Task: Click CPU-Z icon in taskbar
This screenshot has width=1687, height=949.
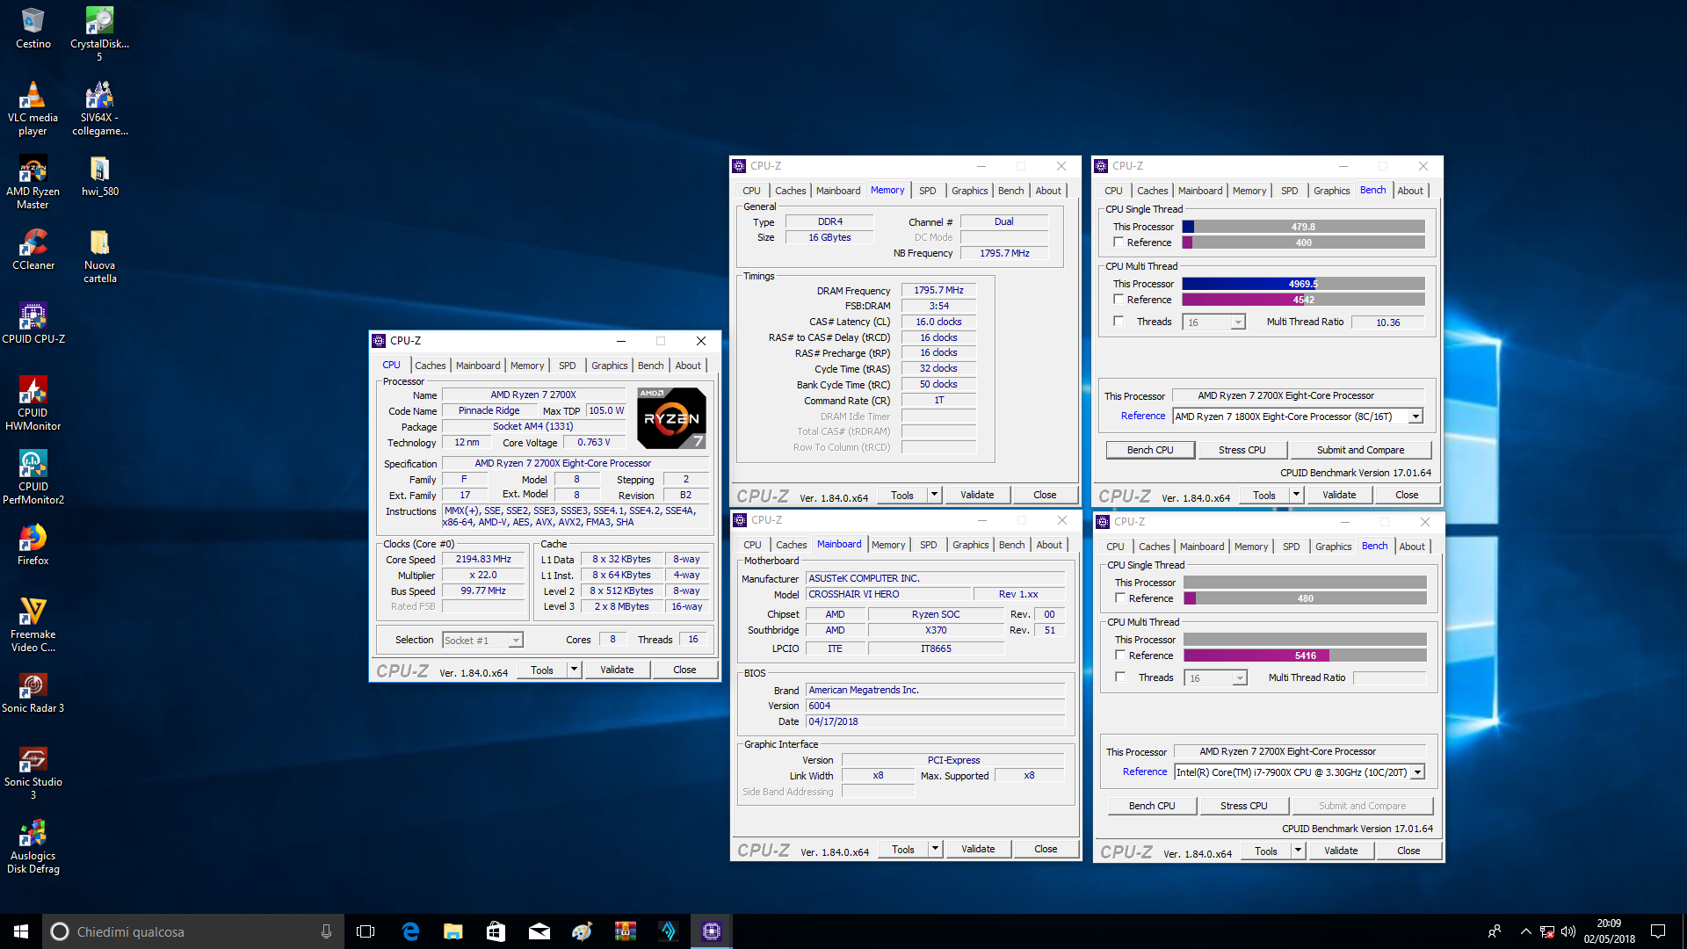Action: (711, 931)
